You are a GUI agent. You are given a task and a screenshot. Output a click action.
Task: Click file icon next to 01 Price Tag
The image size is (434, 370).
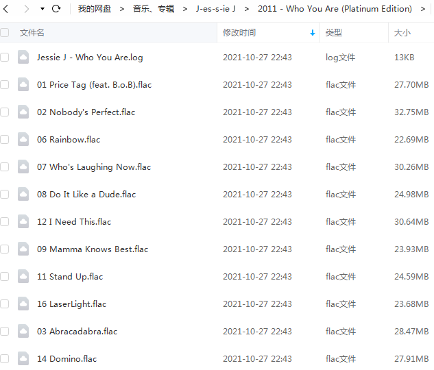(x=24, y=85)
